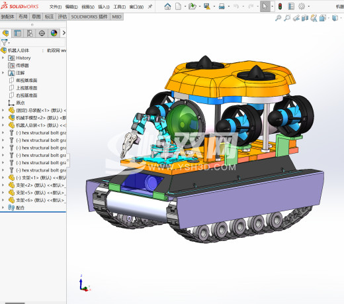Click the Home icon in the toolbar
Viewport: 344px width, 304px height.
pos(167,7)
